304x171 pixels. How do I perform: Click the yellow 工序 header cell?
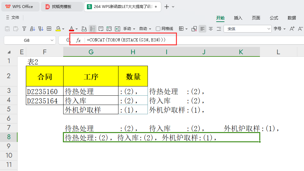tap(91, 76)
